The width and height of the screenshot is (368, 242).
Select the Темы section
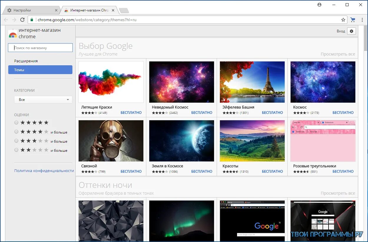pyautogui.click(x=40, y=70)
